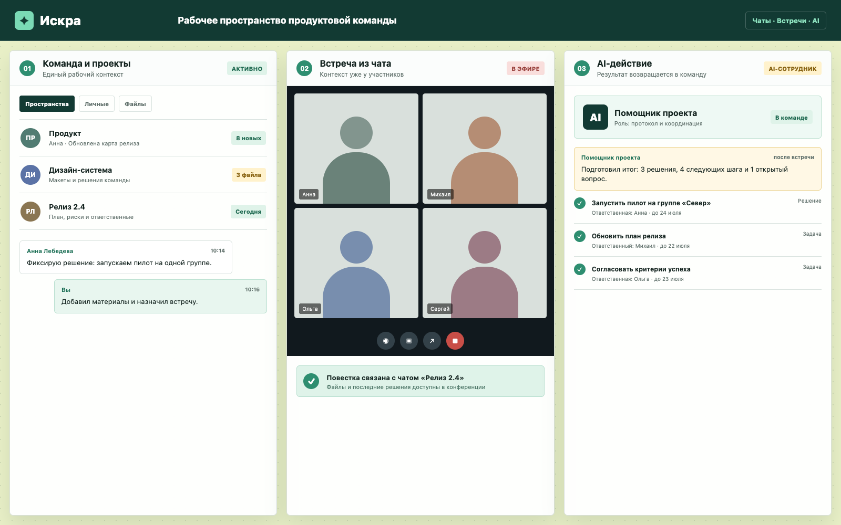The height and width of the screenshot is (525, 841).
Task: Open the Файлы tab
Action: [135, 104]
